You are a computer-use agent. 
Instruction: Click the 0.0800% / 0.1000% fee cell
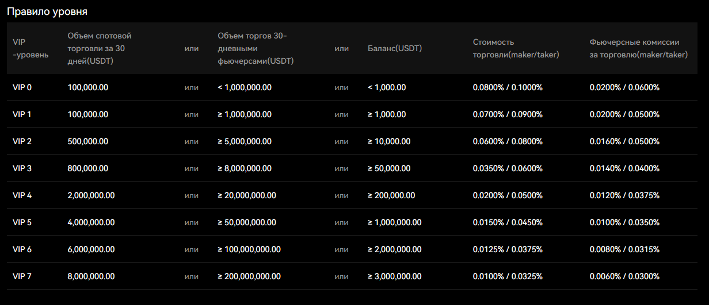point(508,87)
